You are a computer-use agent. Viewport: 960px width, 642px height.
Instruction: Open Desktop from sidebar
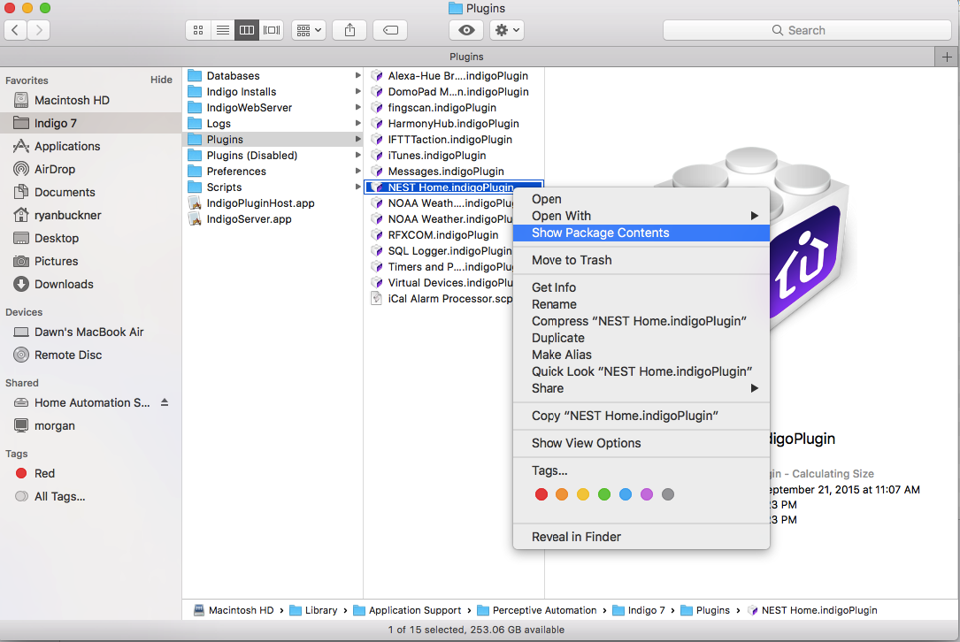click(90, 238)
